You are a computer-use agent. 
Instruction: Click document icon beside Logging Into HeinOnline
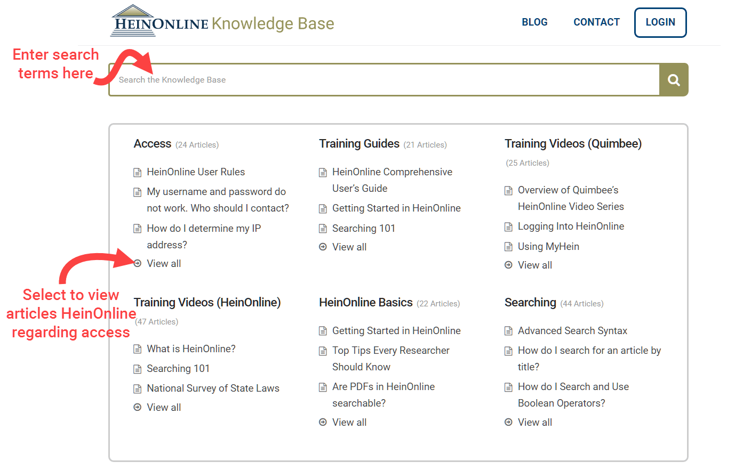pyautogui.click(x=508, y=227)
